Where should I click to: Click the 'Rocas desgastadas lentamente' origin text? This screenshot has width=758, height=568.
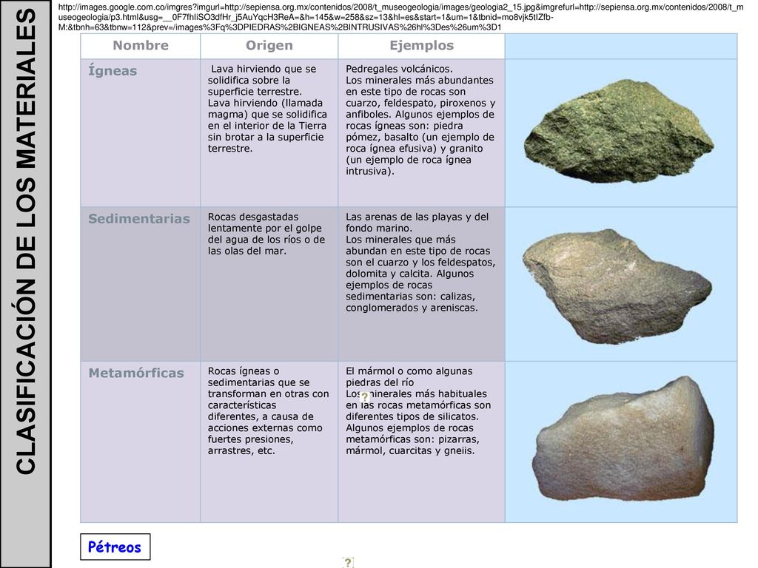click(266, 234)
